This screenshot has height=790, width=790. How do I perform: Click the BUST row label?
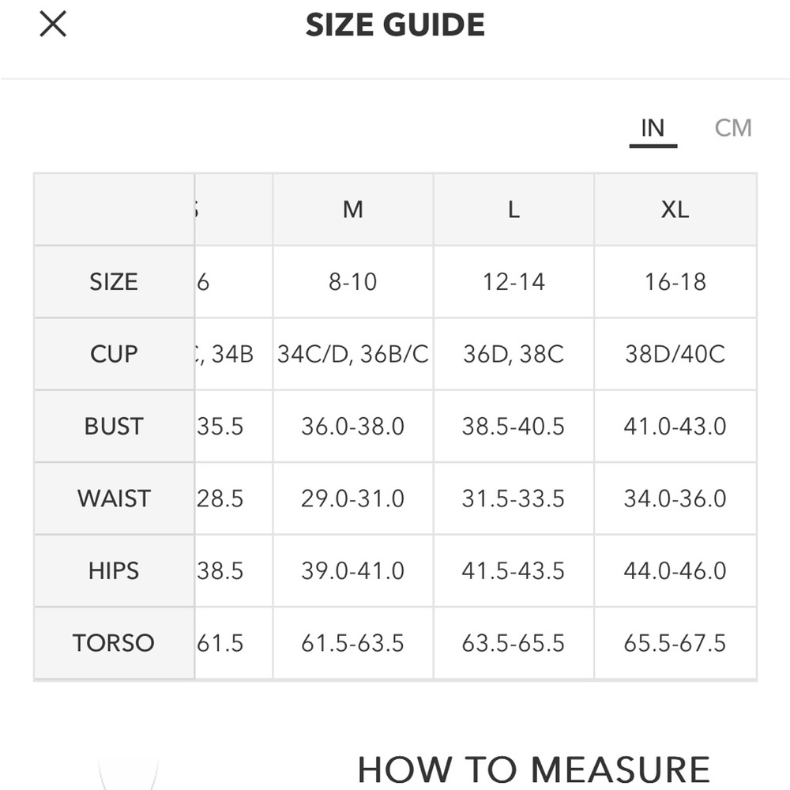click(x=114, y=427)
